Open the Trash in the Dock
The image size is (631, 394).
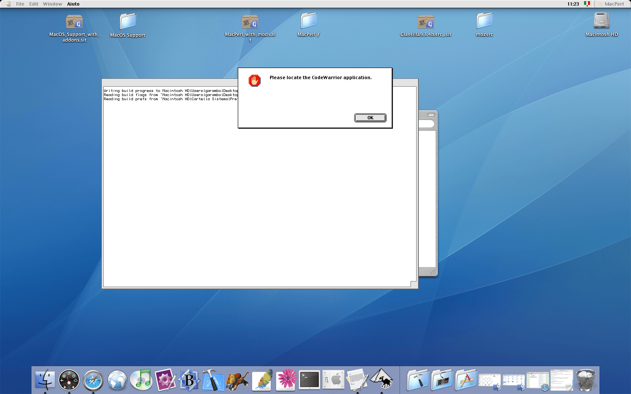point(586,380)
